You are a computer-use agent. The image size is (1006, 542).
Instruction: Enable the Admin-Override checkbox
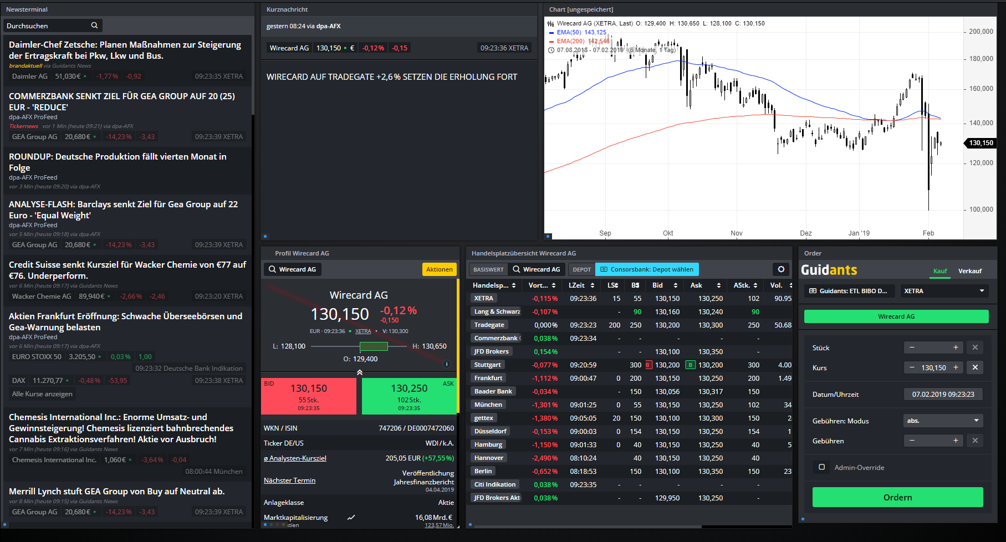pos(821,467)
